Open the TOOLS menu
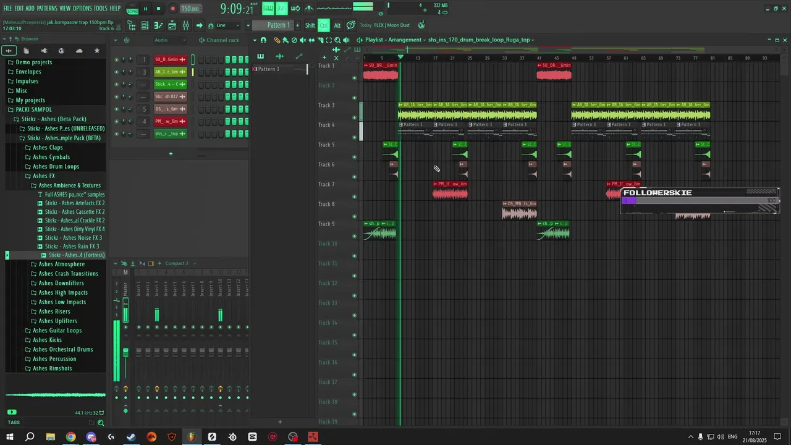This screenshot has width=791, height=445. coord(100,9)
